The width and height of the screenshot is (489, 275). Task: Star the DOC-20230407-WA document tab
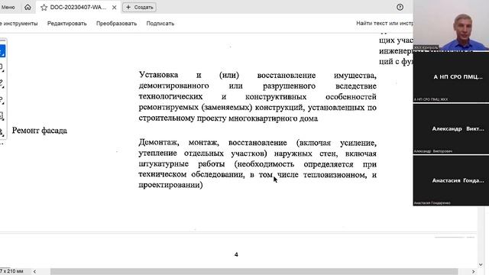44,8
